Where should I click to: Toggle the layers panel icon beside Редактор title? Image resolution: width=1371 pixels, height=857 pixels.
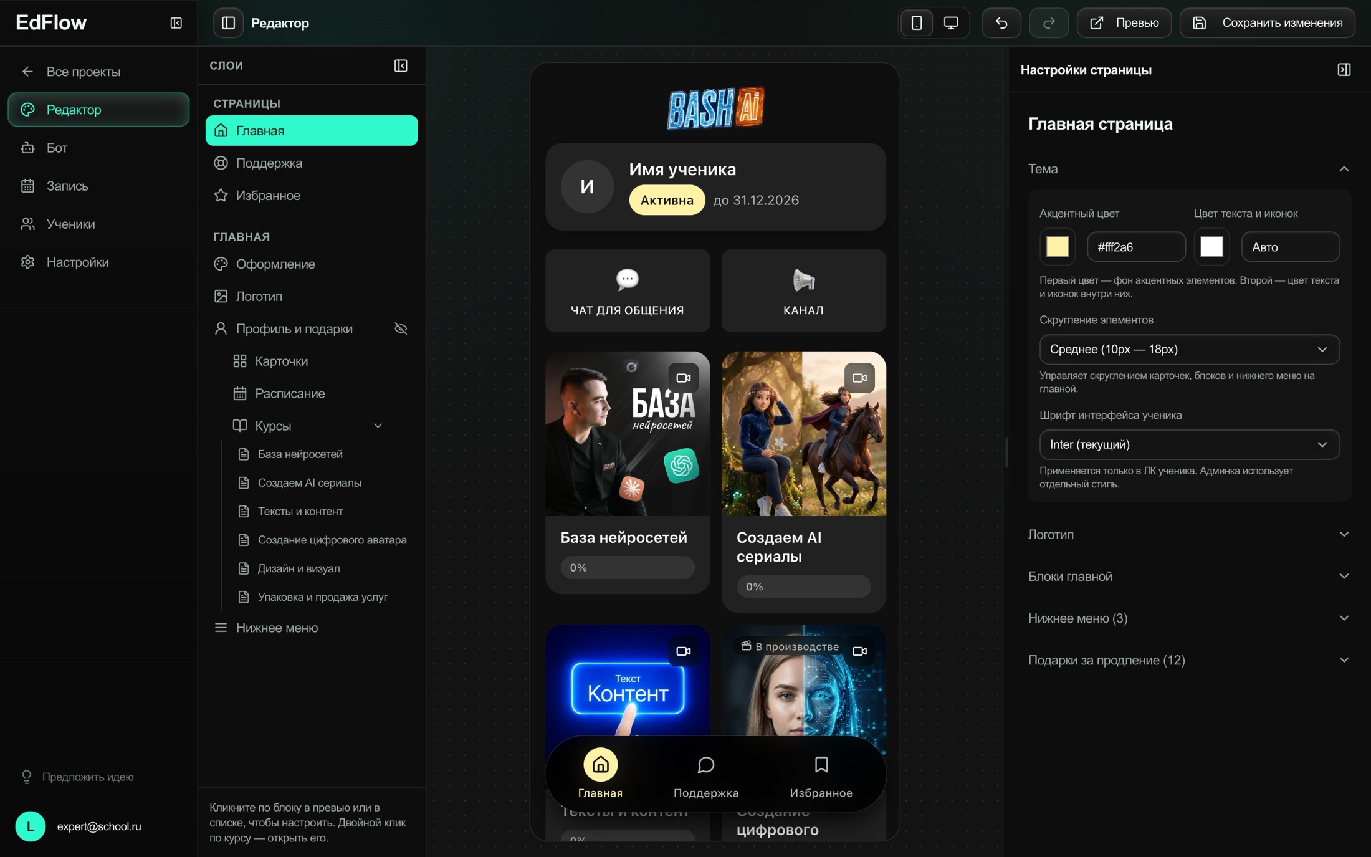coord(228,23)
